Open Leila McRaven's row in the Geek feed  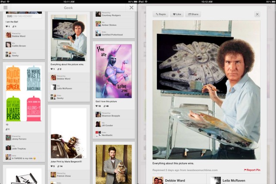click(69, 87)
